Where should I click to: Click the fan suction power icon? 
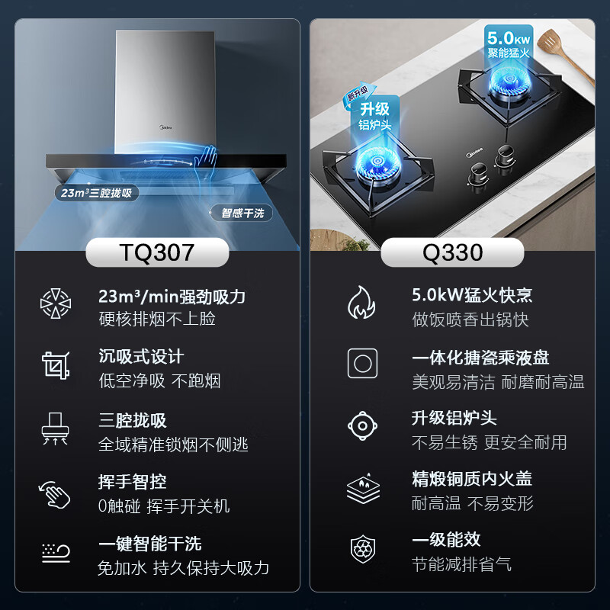[x=56, y=303]
